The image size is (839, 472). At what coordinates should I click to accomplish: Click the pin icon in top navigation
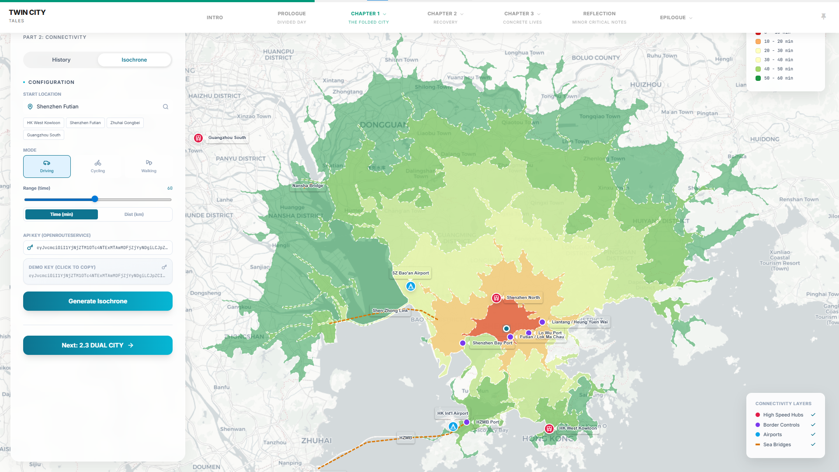tap(823, 17)
